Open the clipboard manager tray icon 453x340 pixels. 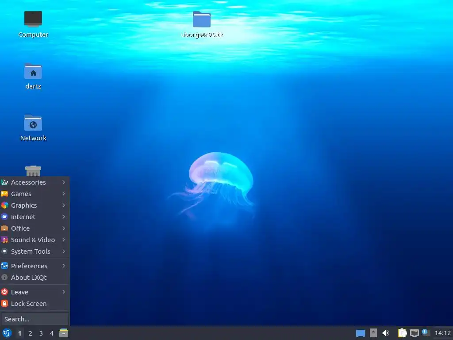402,333
